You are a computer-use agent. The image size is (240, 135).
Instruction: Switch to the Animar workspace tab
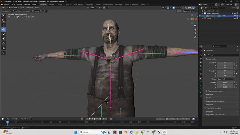(98, 5)
